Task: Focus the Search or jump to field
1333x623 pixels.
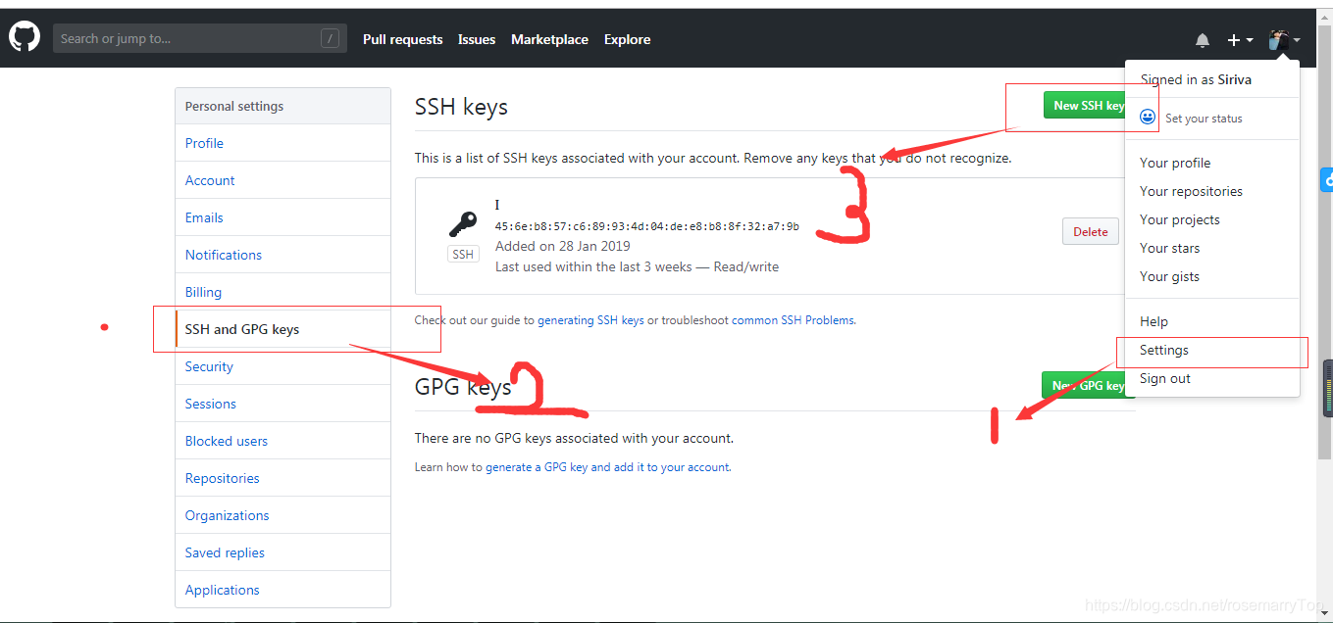Action: pyautogui.click(x=200, y=39)
